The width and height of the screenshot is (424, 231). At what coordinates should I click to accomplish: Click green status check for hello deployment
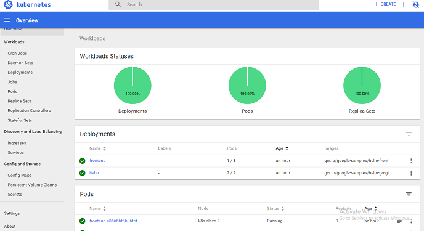click(82, 173)
